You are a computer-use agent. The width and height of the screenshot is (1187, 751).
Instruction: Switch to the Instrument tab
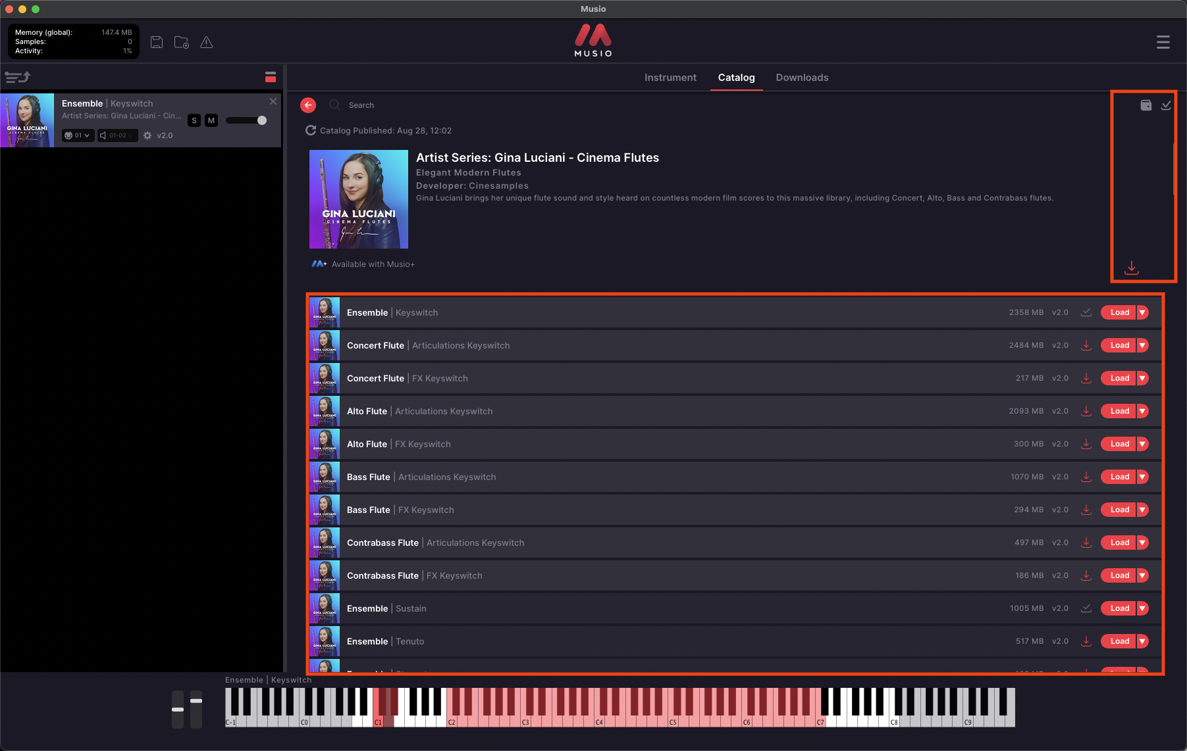670,78
